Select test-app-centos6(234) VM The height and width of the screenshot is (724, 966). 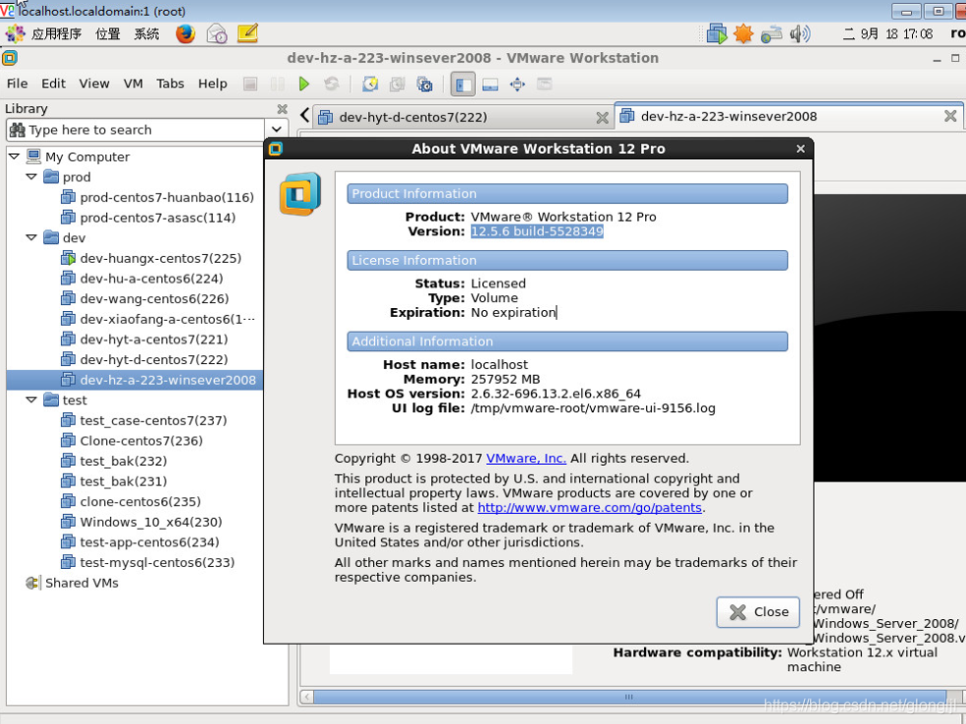click(x=149, y=543)
